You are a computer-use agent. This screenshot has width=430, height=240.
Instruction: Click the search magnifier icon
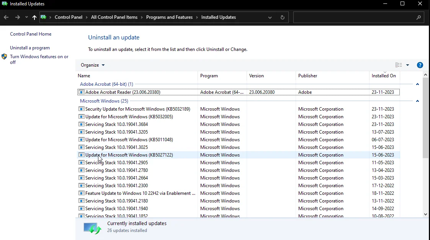[419, 17]
